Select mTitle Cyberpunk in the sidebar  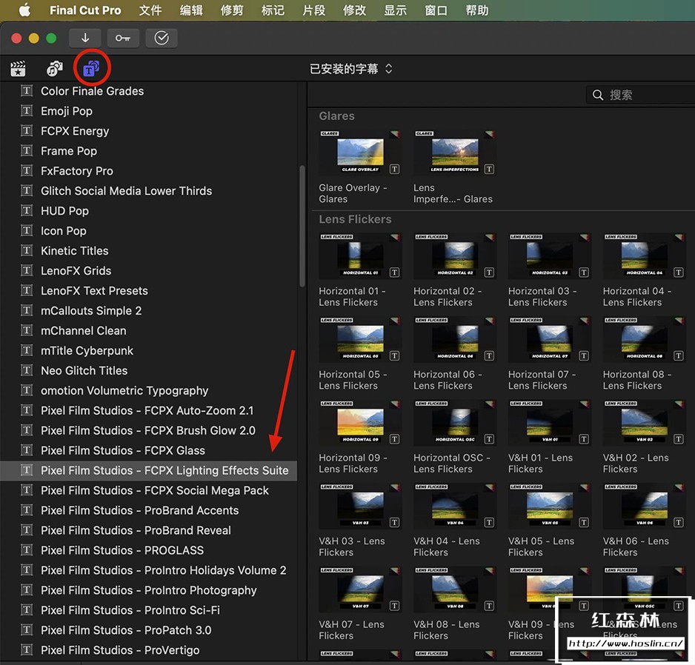87,350
